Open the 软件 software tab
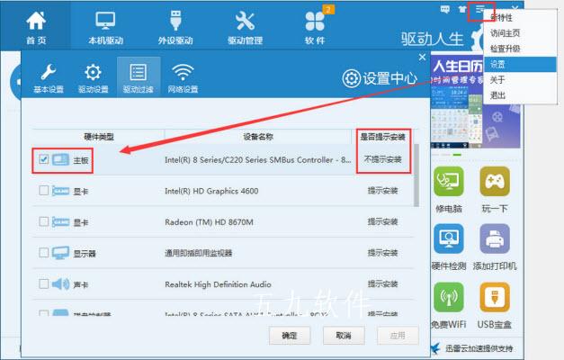The height and width of the screenshot is (360, 564). pos(315,27)
